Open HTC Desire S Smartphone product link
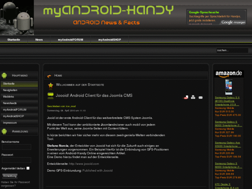 227,186
